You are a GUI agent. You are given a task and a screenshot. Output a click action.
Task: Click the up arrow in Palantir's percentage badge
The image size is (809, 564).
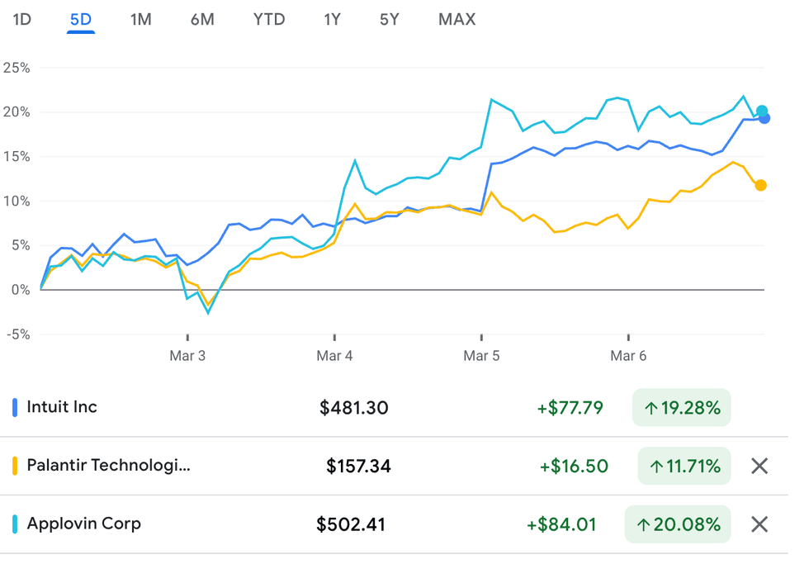[655, 466]
